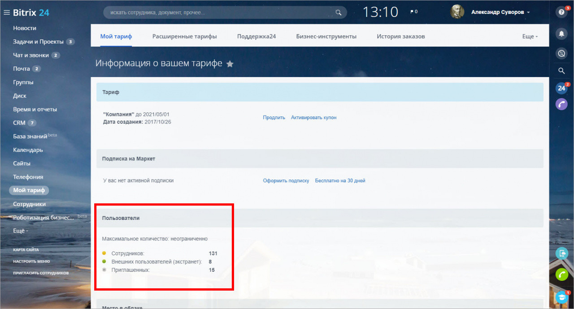Select Мой тариф in the left menu

coord(29,190)
